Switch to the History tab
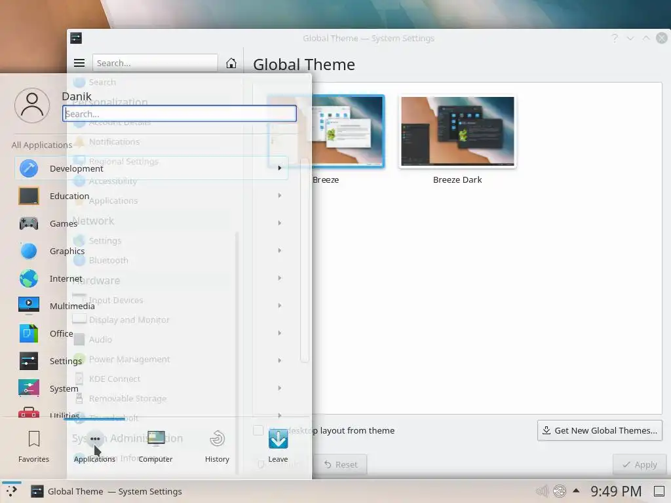 (x=217, y=447)
